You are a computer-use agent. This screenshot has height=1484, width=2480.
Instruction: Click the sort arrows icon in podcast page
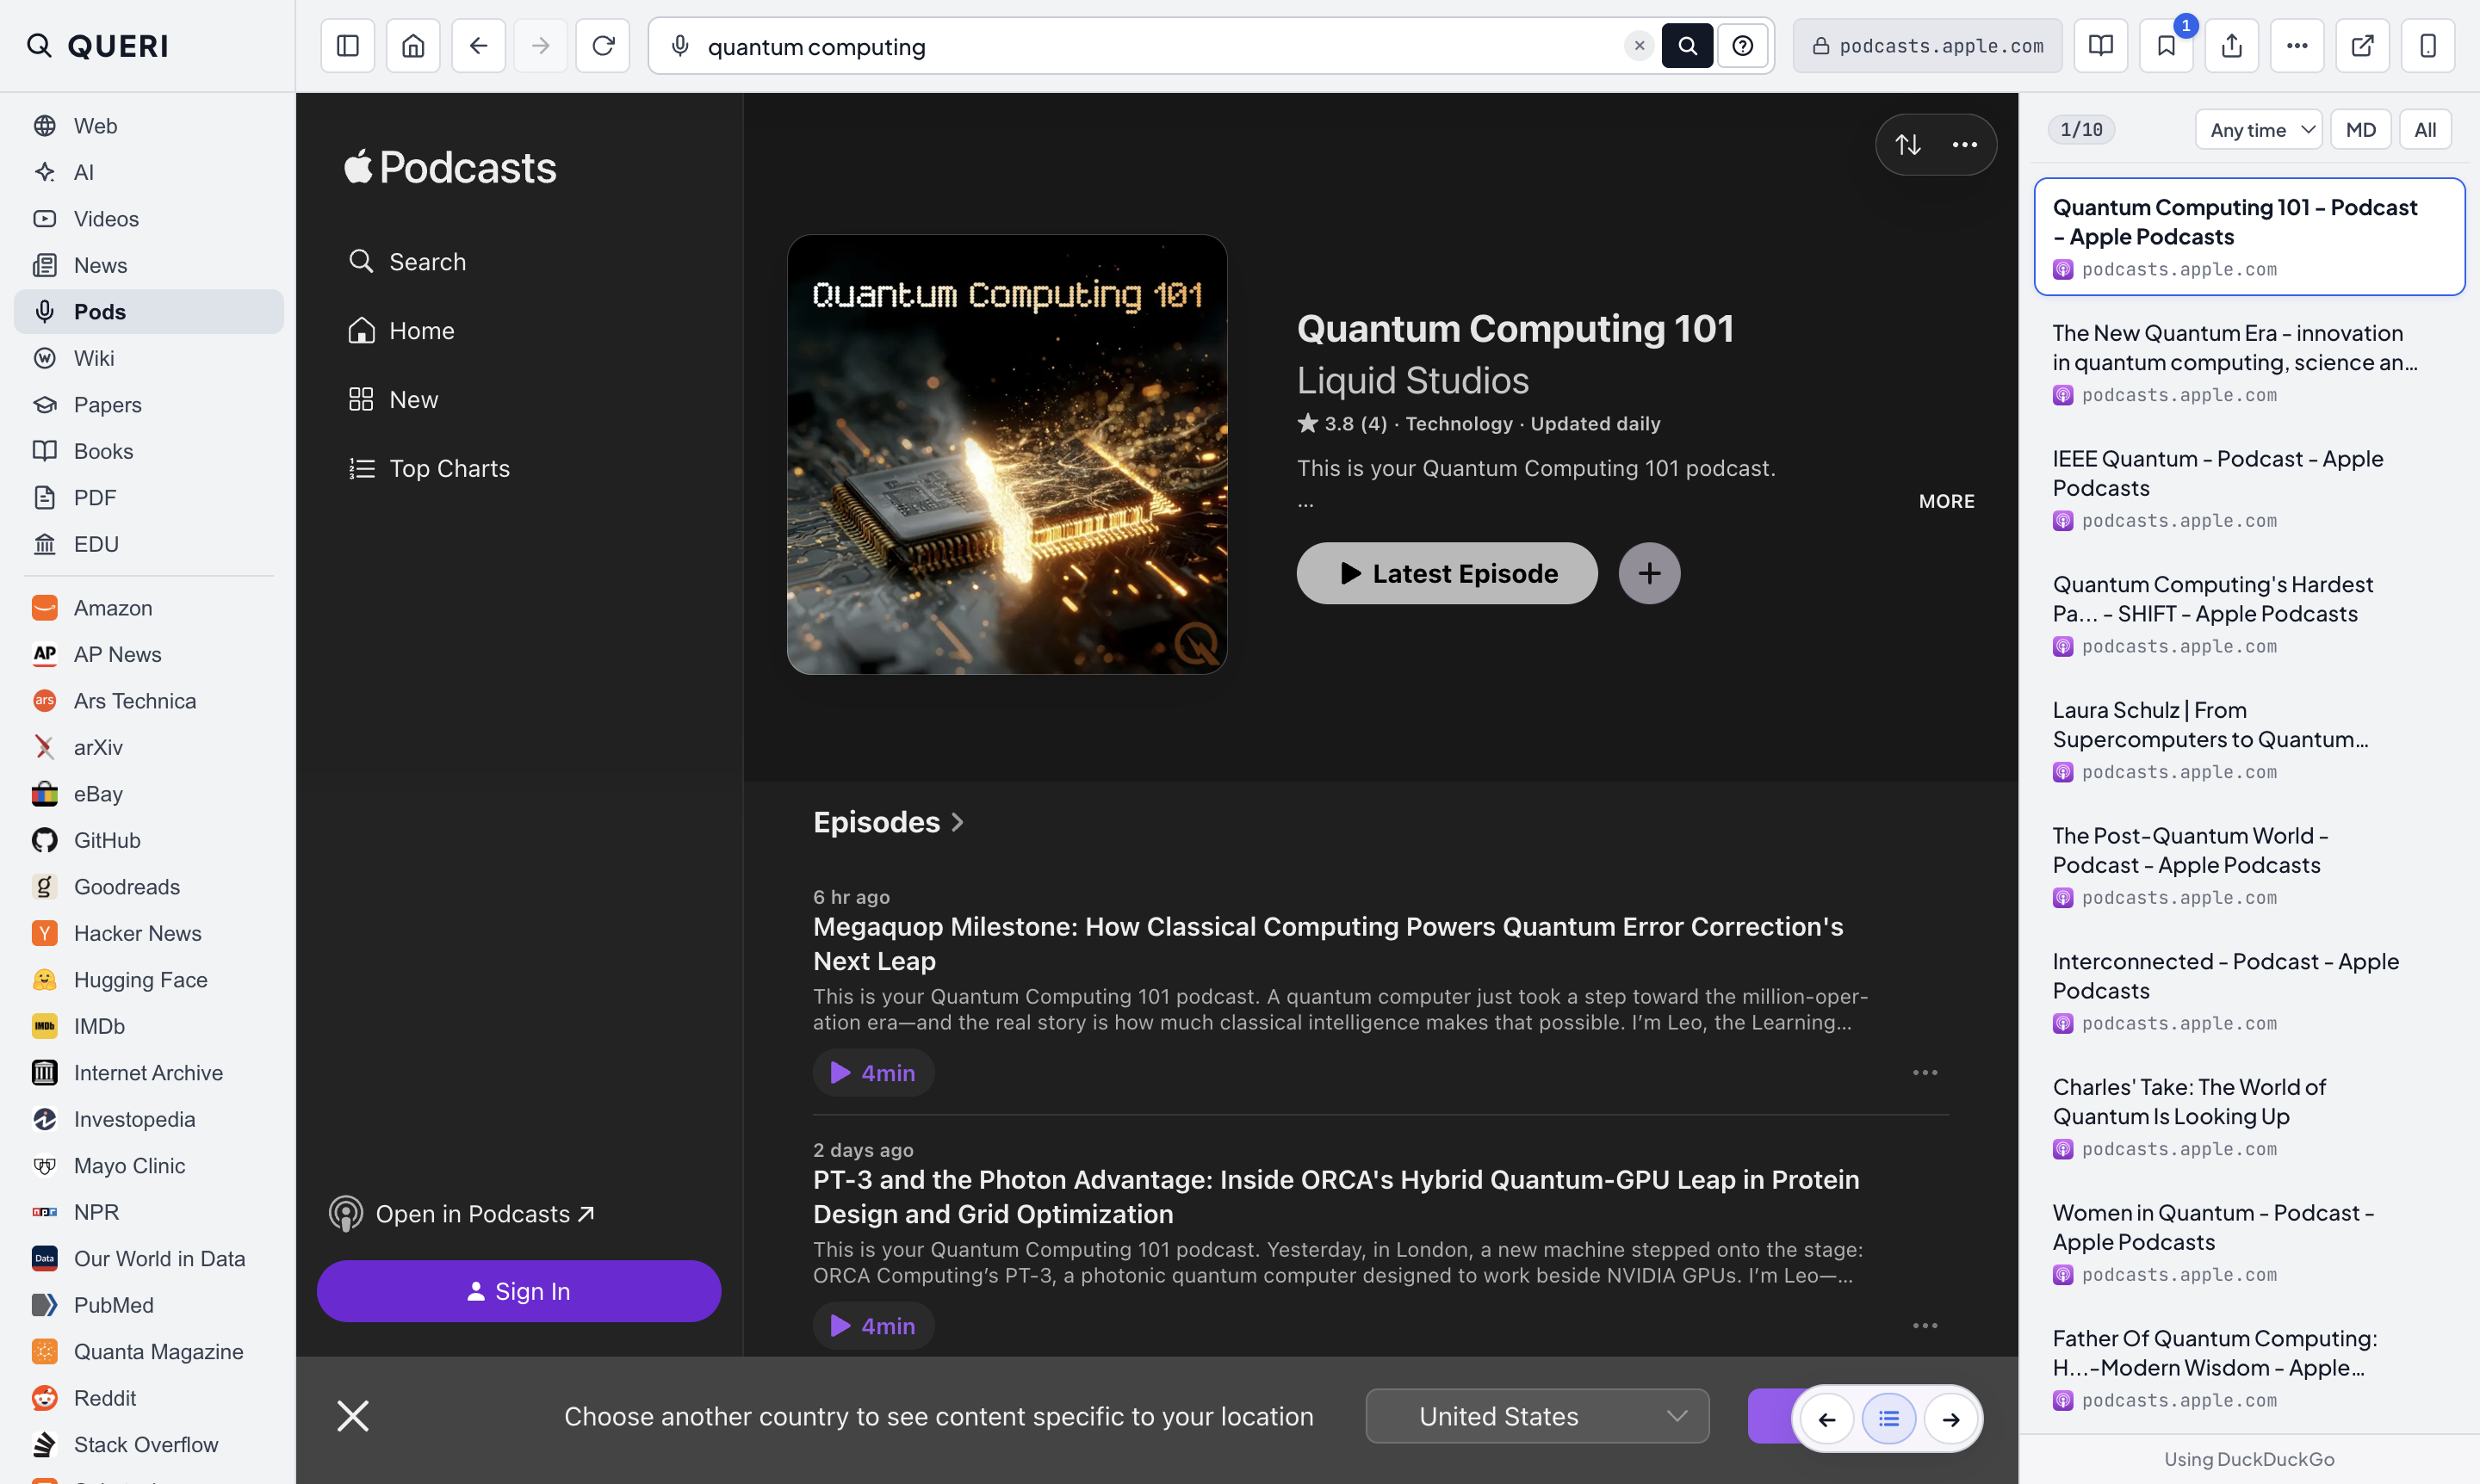[x=1907, y=145]
